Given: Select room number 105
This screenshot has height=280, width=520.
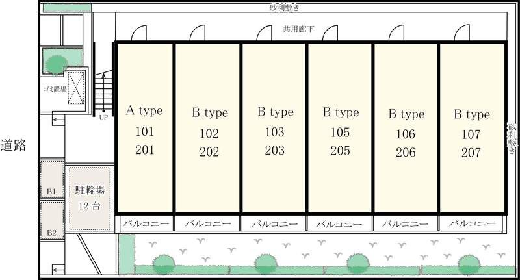Looking at the screenshot, I should pyautogui.click(x=340, y=133).
